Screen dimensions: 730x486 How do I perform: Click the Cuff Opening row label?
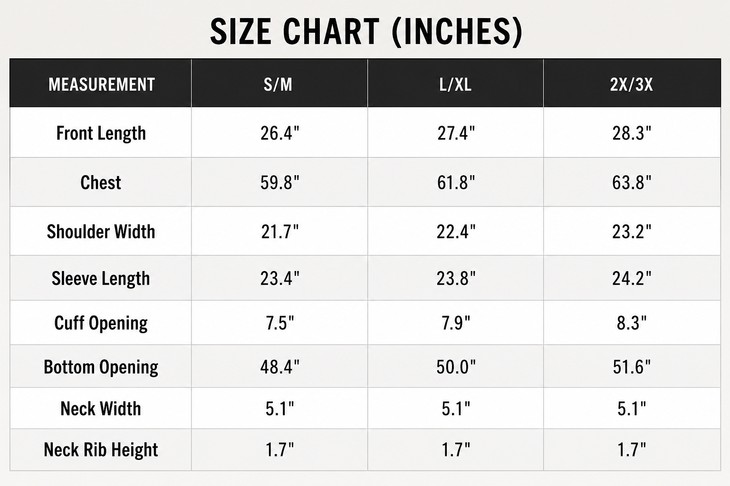point(101,323)
